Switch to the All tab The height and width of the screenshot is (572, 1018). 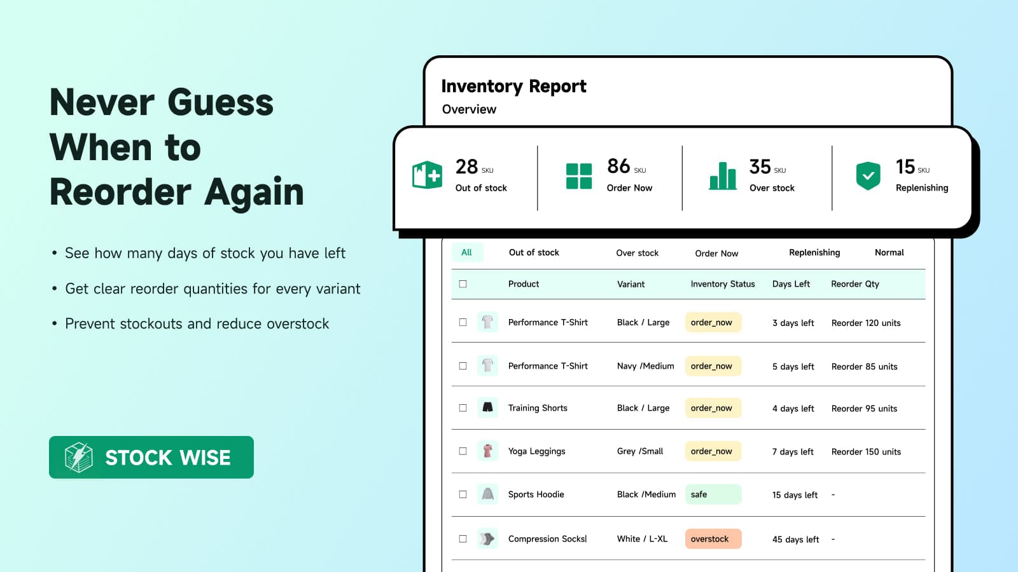click(467, 252)
